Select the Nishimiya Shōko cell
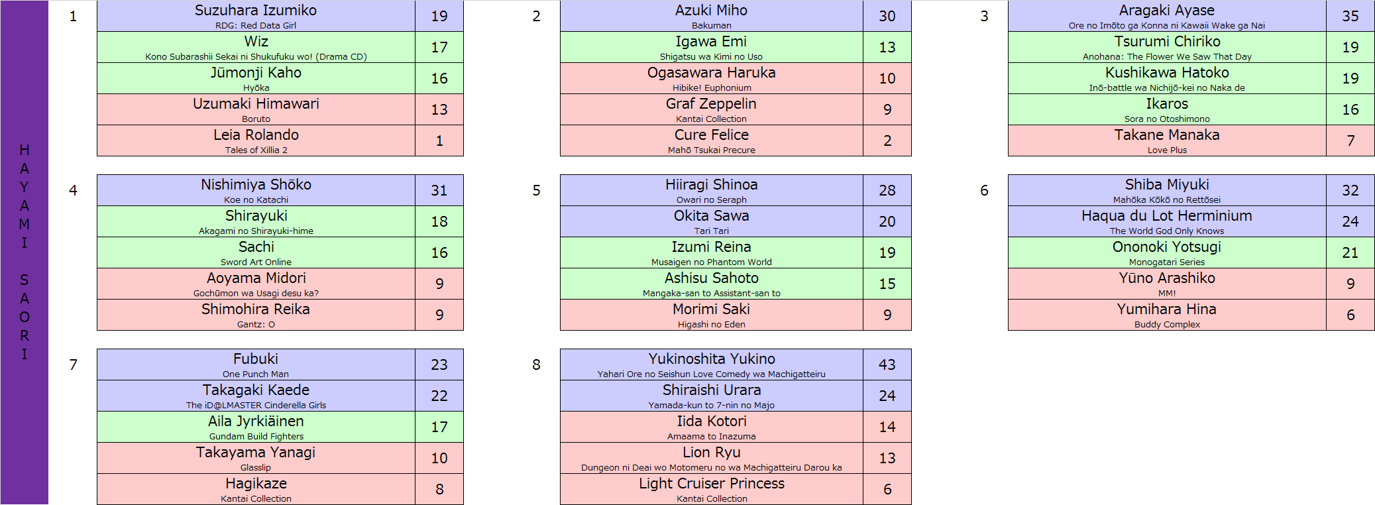This screenshot has width=1375, height=505. tap(256, 190)
